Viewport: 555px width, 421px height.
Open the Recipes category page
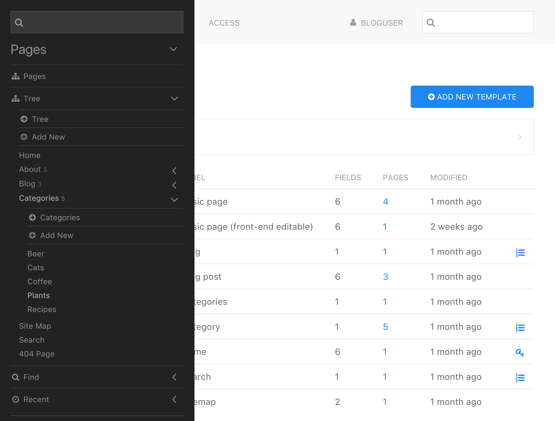coord(42,309)
